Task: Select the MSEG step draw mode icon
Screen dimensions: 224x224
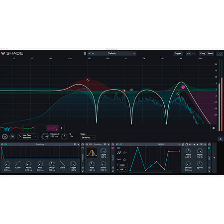Action: click(x=125, y=153)
